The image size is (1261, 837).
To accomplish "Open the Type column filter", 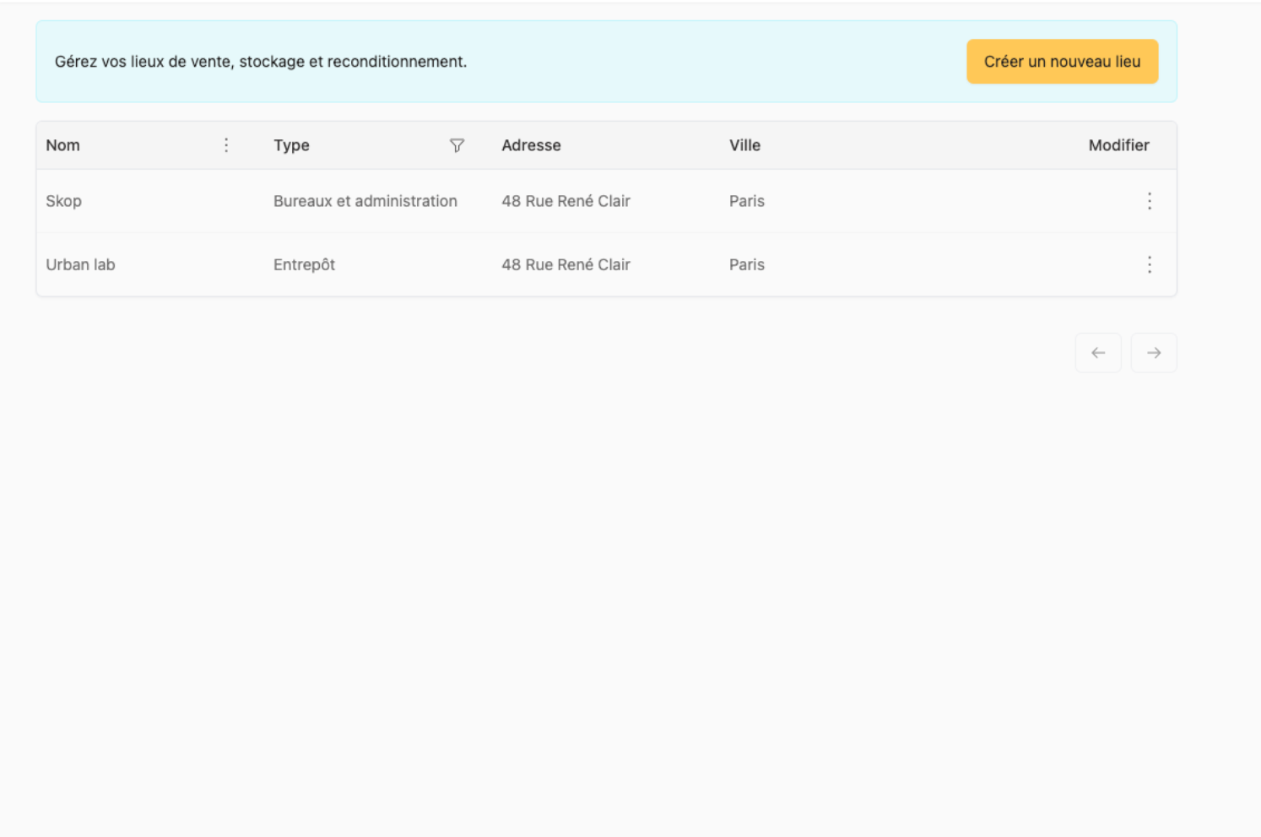I will click(457, 145).
